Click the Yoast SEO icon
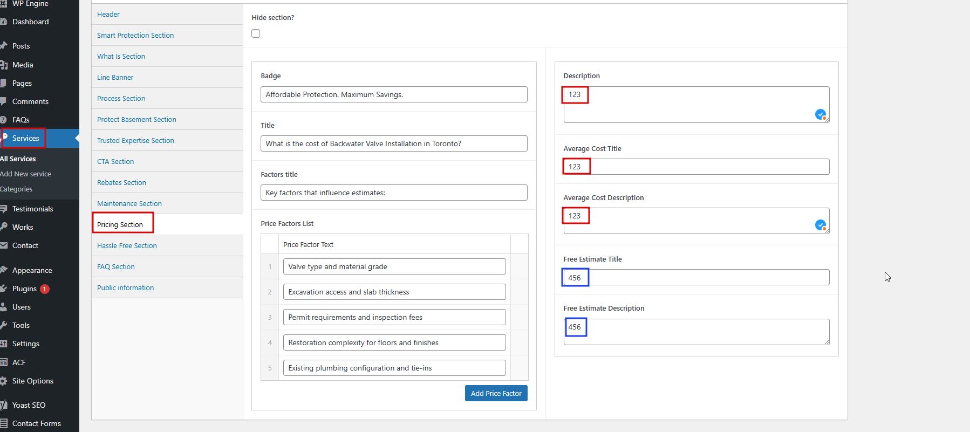The height and width of the screenshot is (432, 970). click(x=3, y=405)
